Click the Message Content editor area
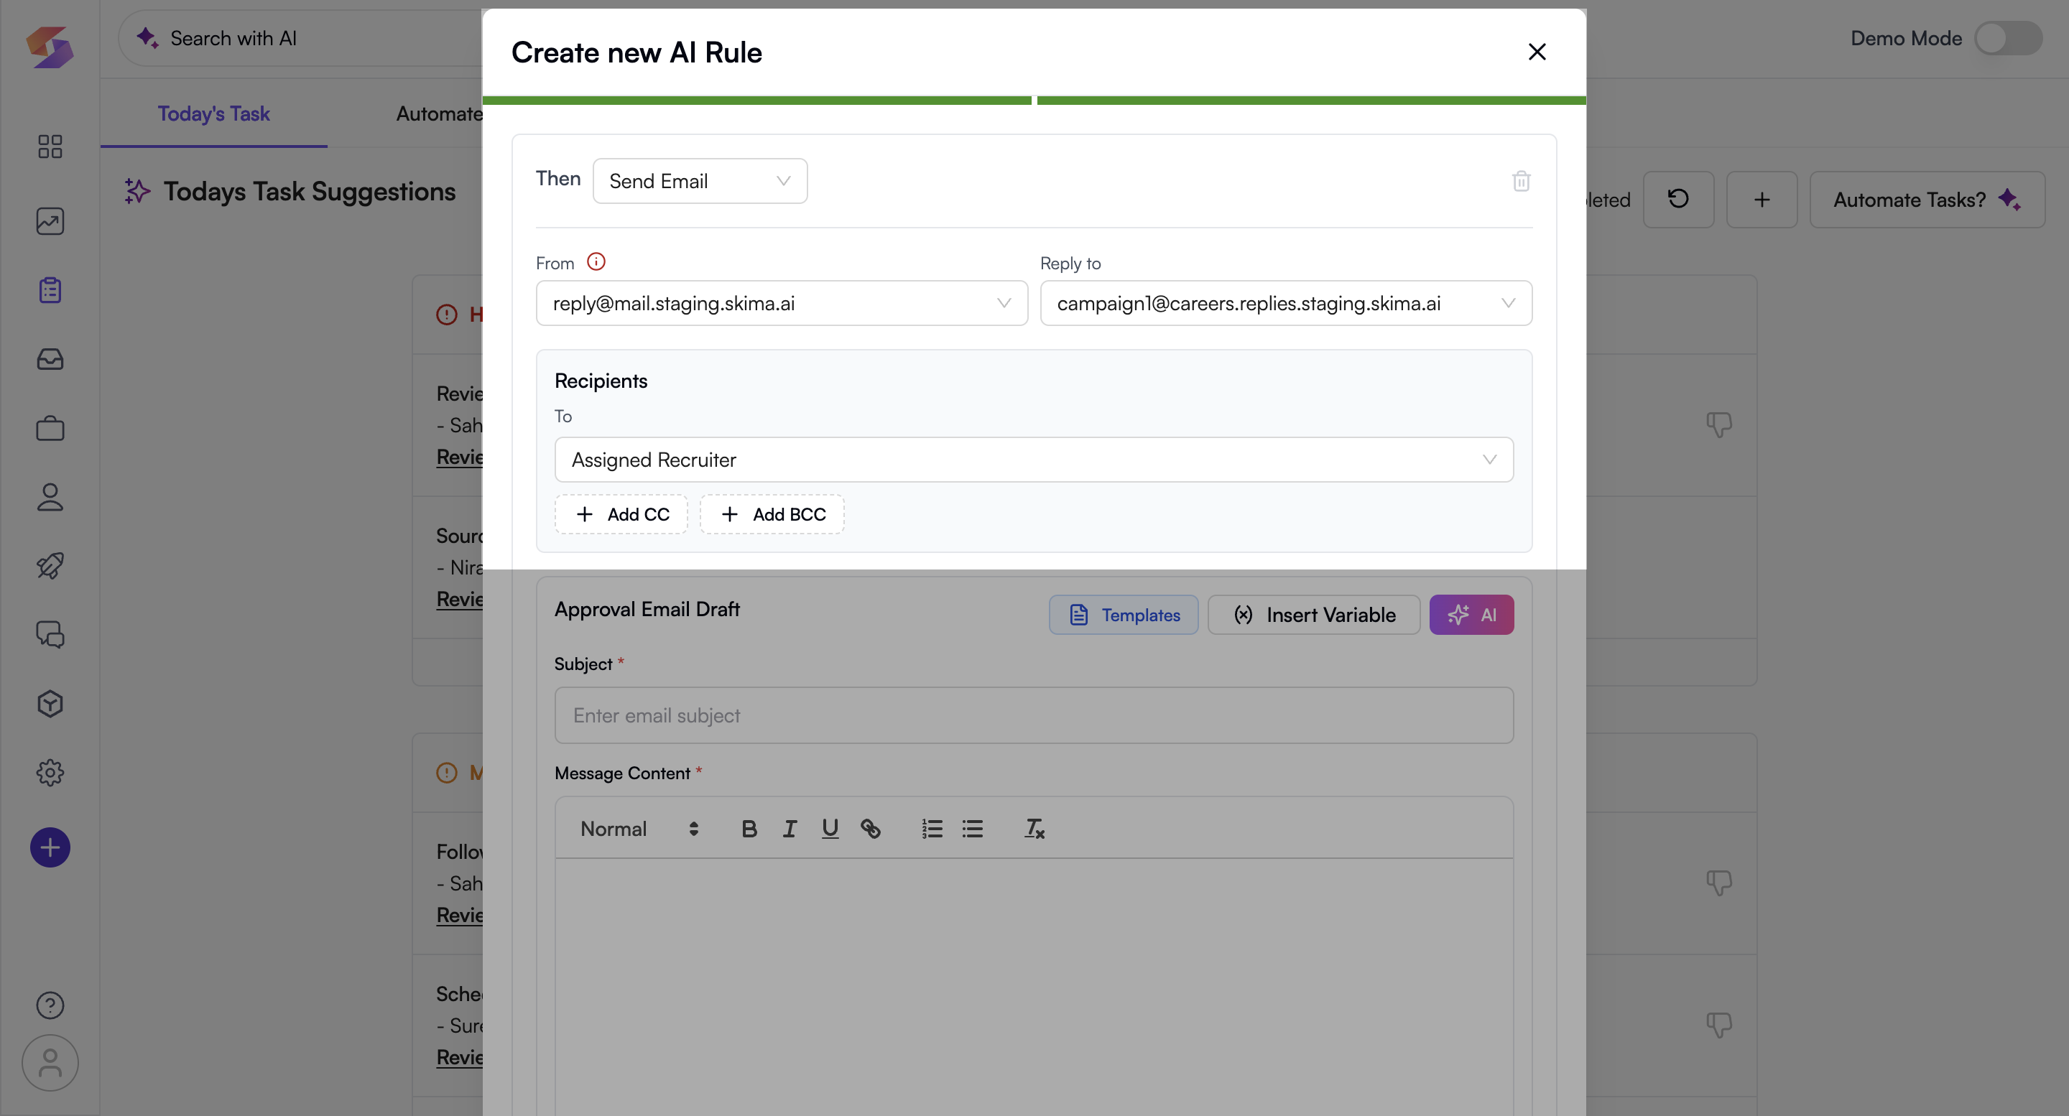This screenshot has width=2069, height=1116. [1034, 987]
